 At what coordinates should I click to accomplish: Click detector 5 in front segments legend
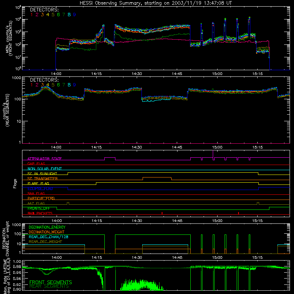coord(53,15)
